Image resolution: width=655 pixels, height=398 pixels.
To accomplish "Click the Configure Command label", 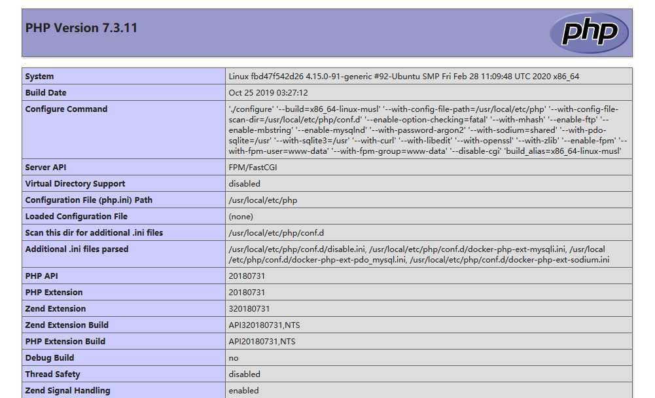I will [66, 109].
